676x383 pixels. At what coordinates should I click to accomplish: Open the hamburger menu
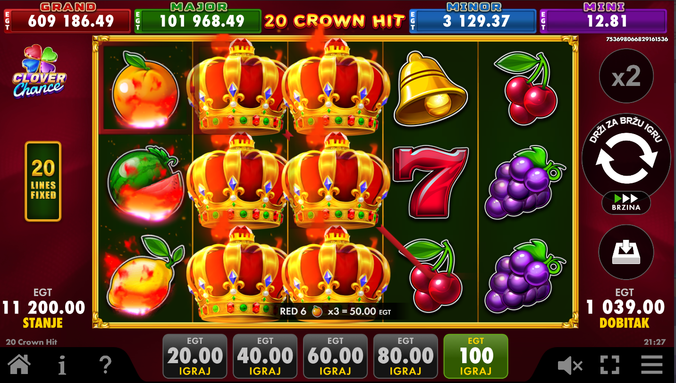(652, 365)
